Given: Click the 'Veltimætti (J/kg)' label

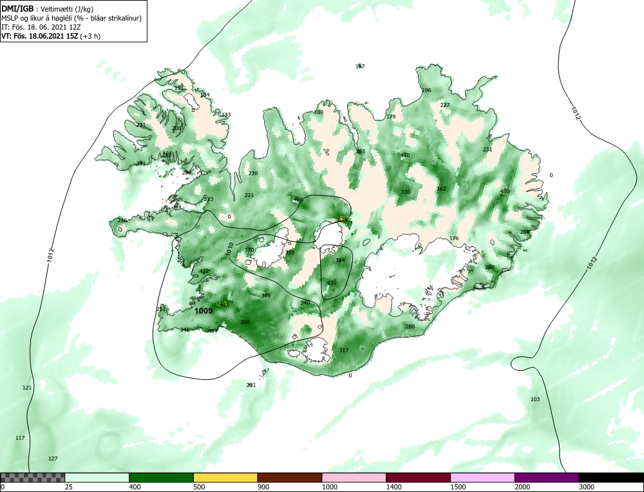Looking at the screenshot, I should pyautogui.click(x=68, y=9).
